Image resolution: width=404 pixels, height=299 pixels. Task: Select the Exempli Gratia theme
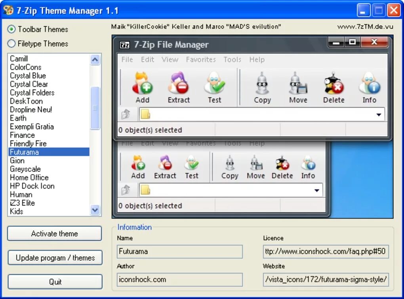[x=49, y=127]
